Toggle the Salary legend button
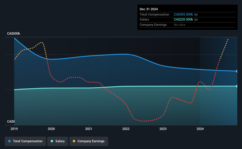Viewport: 242px width, 149px height. (57, 141)
